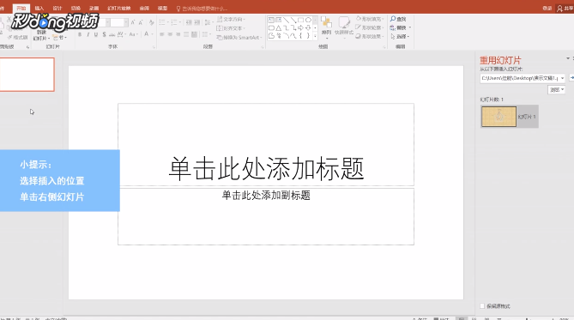
Task: Open the Align Text (对齐文本) dropdown
Action: coord(231,28)
